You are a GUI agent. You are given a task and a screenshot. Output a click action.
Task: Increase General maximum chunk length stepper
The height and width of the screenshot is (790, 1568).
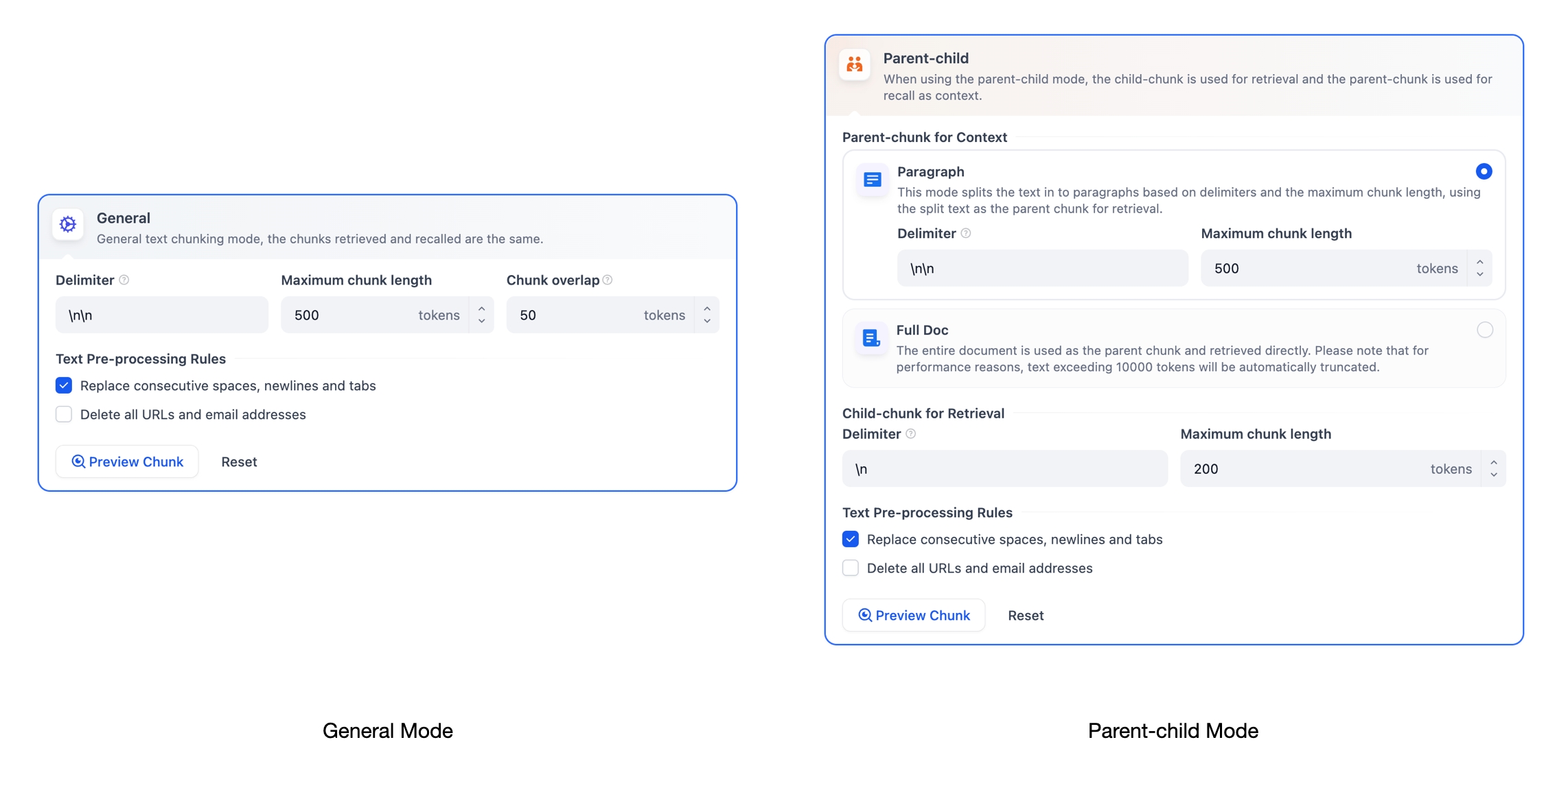[482, 309]
